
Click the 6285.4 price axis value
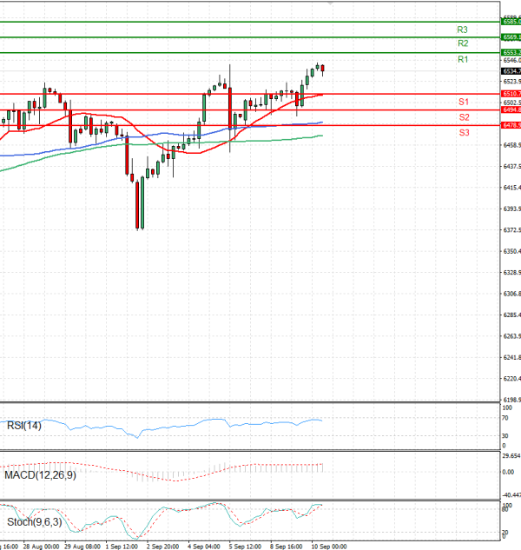click(512, 315)
